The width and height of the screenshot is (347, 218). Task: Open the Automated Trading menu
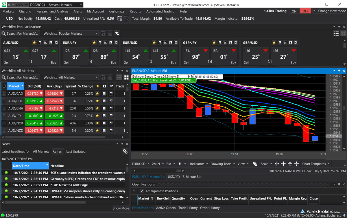[x=160, y=11]
